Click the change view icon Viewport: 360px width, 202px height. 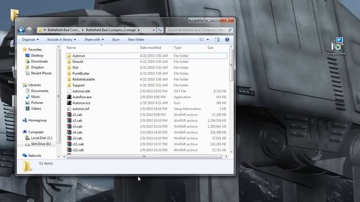201,40
